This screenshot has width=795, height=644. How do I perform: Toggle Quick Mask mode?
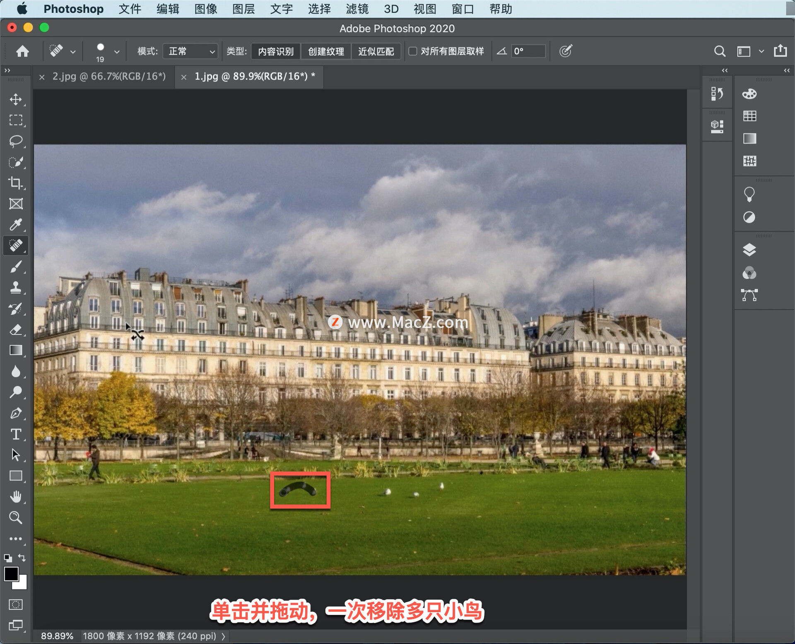[x=16, y=605]
